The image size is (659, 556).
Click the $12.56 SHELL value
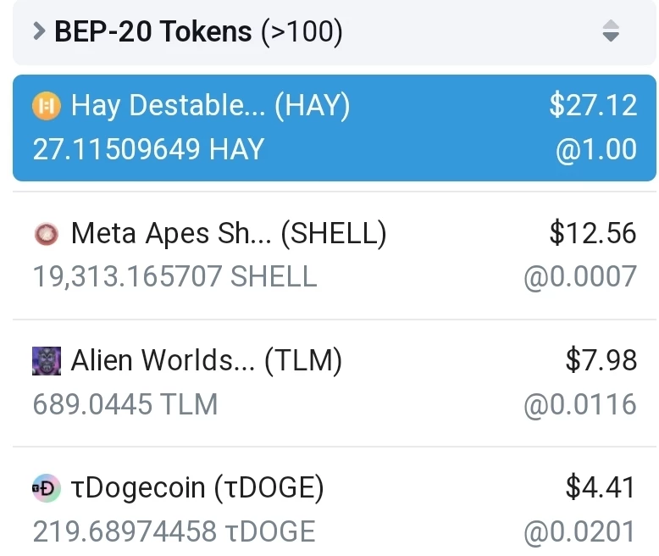click(x=593, y=233)
